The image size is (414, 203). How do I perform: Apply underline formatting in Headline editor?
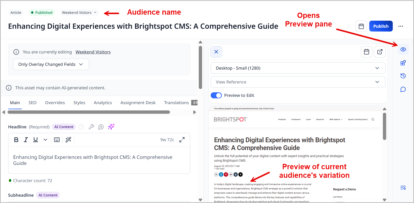[36, 140]
